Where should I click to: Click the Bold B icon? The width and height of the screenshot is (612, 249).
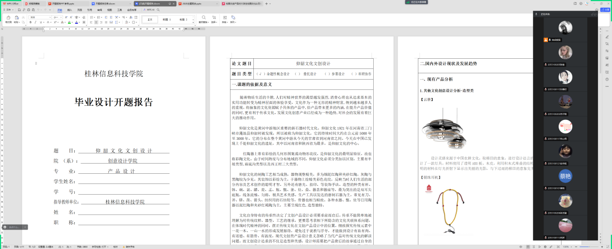31,22
